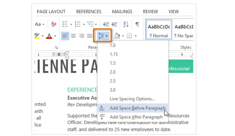Apply numbered list formatting
This screenshot has width=235, height=136.
point(78,24)
